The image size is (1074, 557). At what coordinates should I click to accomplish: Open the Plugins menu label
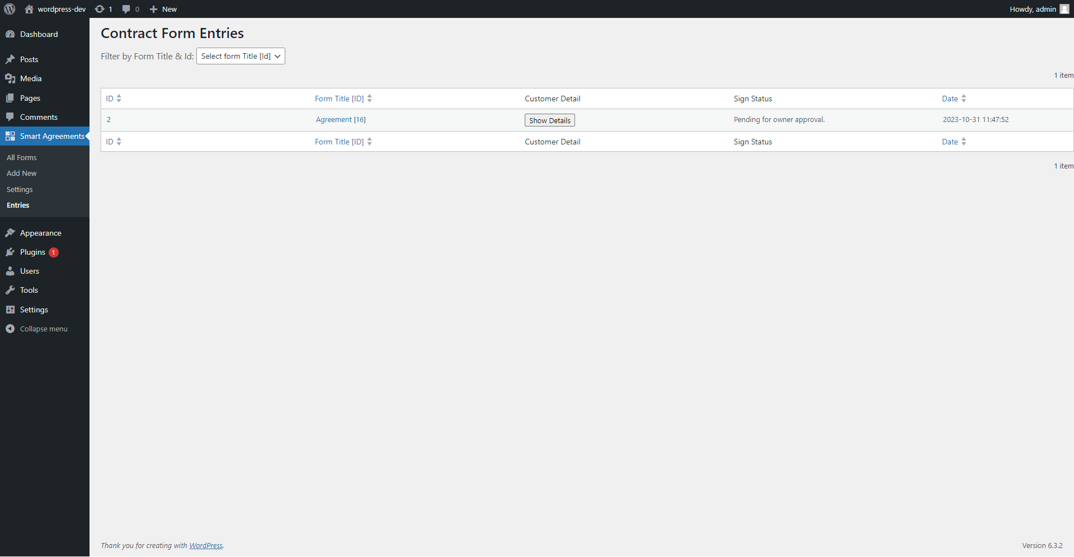click(x=32, y=252)
